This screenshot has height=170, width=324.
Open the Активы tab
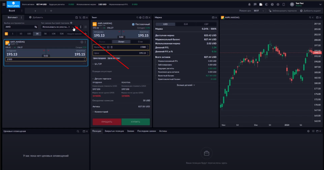point(163,131)
